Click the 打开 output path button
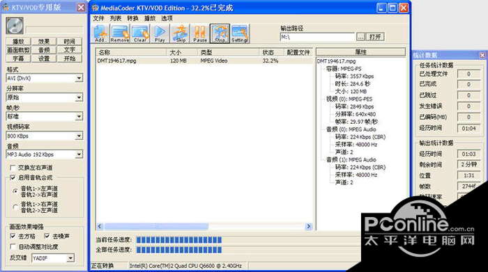Image resolution: width=488 pixels, height=272 pixels. click(x=375, y=37)
